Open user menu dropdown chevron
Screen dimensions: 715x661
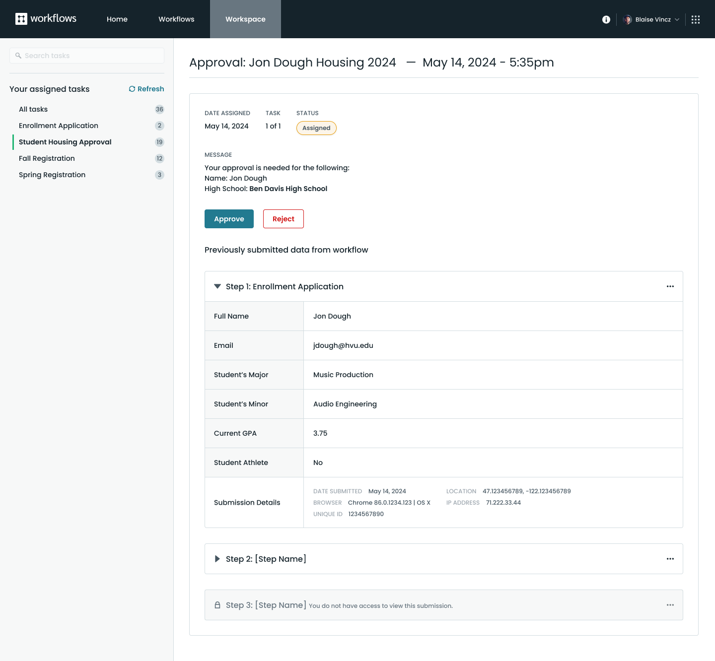(x=677, y=20)
